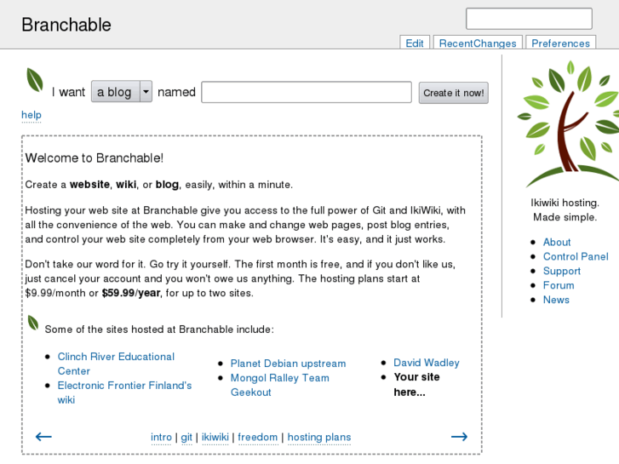Open the About link in sidebar

tap(557, 242)
